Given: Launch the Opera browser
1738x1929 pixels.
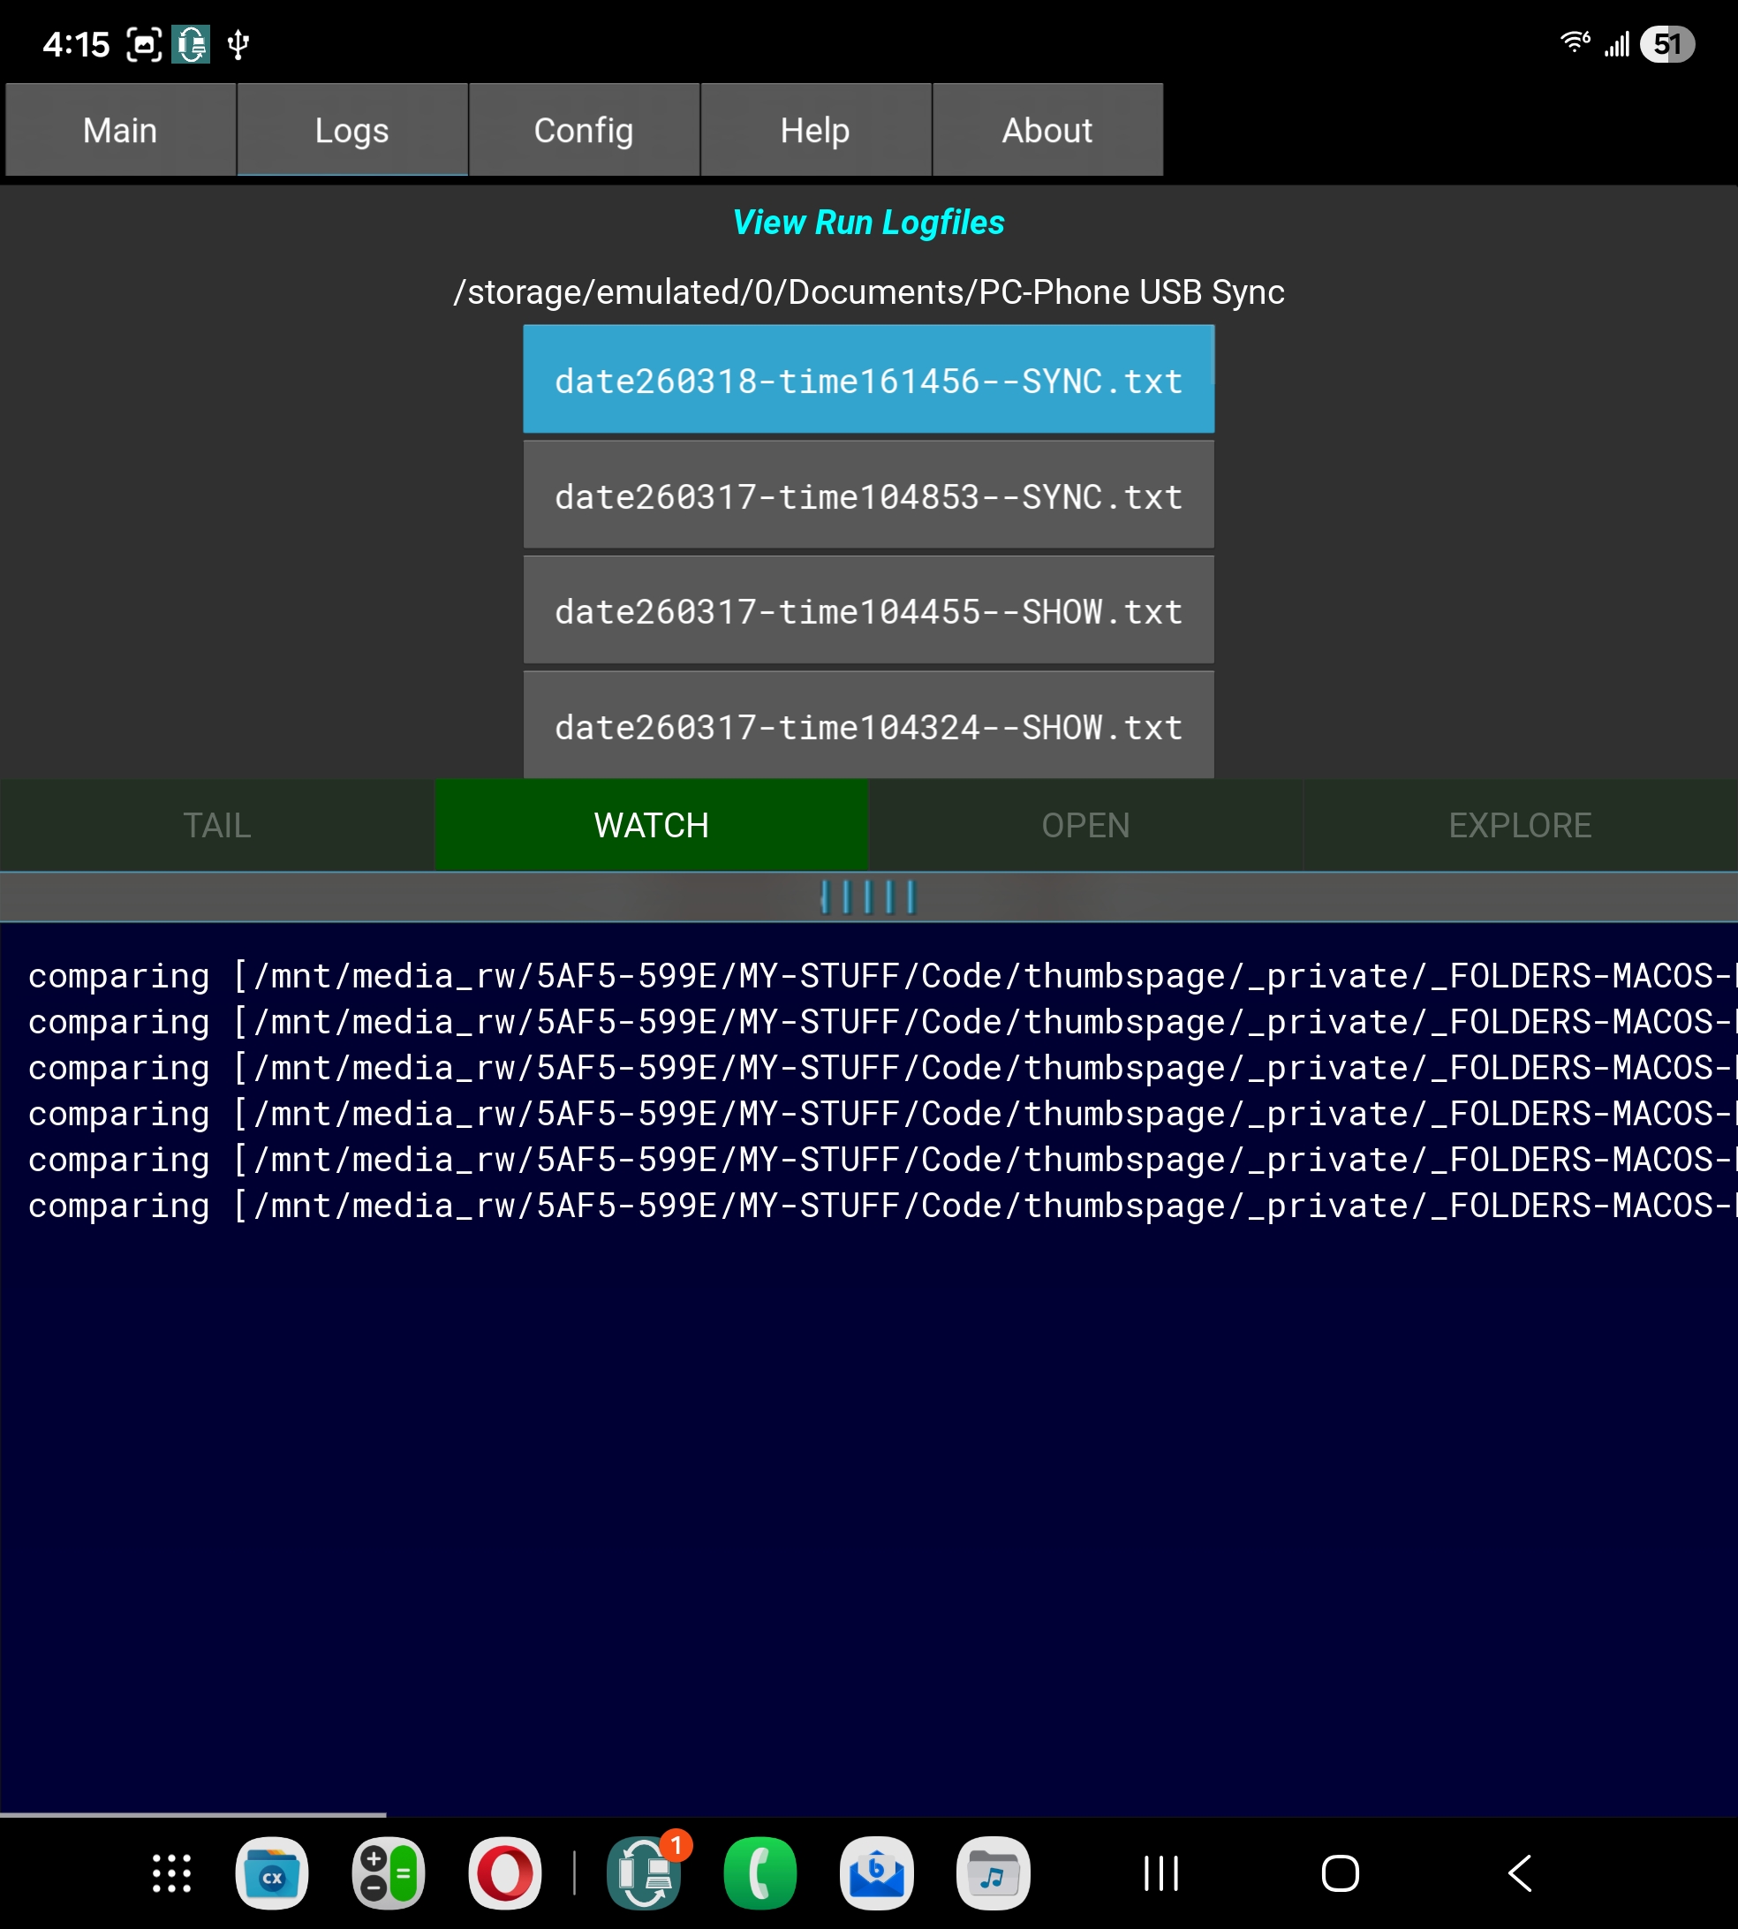Looking at the screenshot, I should 504,1873.
